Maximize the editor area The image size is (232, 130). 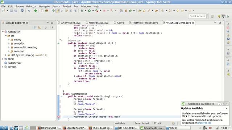pos(220,22)
